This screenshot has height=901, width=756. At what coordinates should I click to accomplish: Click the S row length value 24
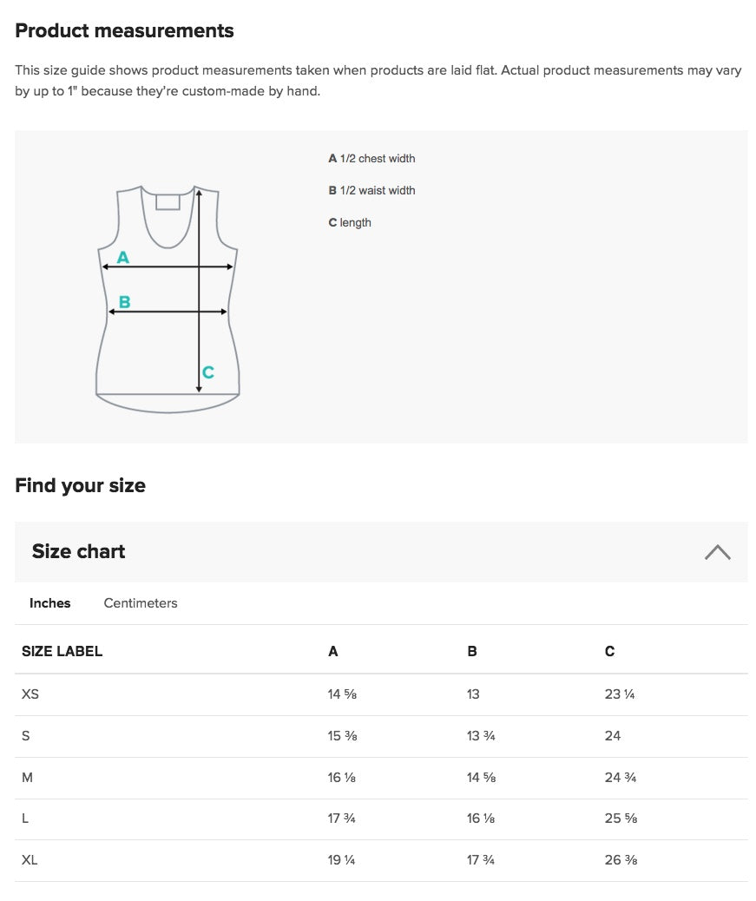click(x=613, y=736)
